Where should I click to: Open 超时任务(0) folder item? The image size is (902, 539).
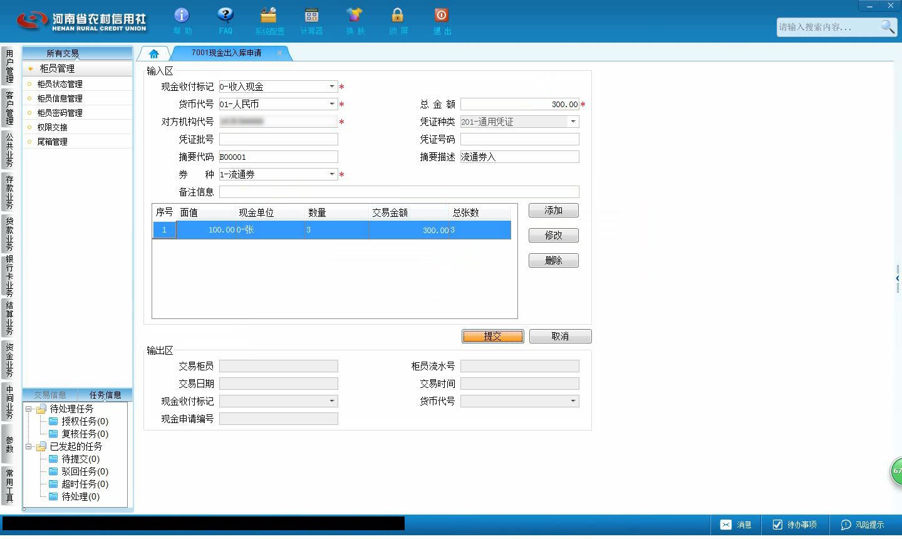[78, 484]
